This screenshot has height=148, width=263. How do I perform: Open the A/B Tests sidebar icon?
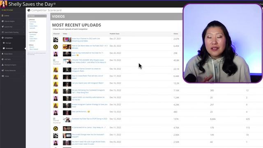2,59
